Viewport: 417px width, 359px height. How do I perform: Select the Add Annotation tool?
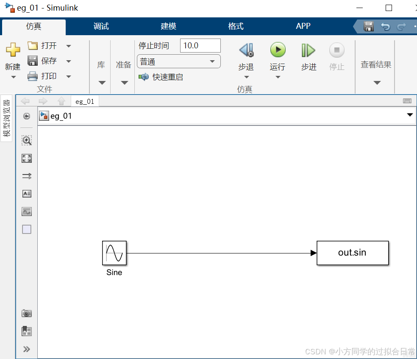click(x=27, y=193)
